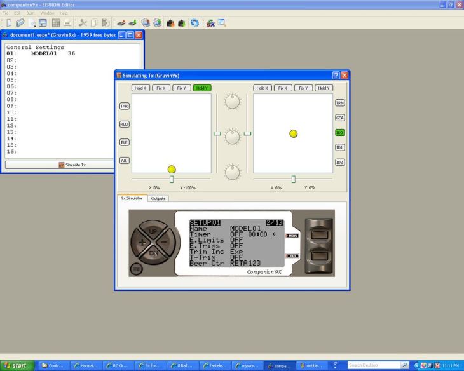Open the File menu
464x371 pixels.
(5, 13)
